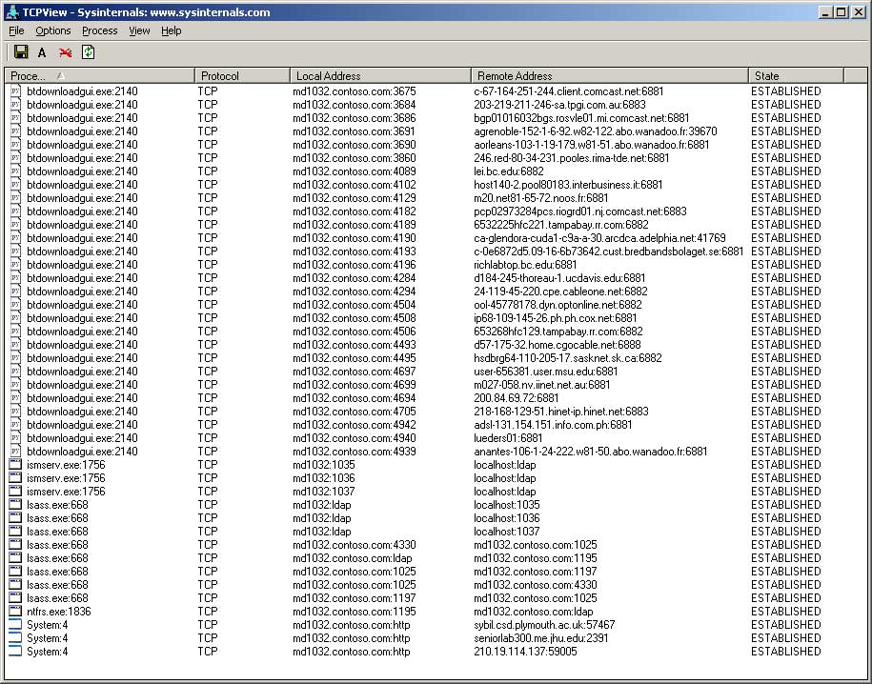Select the c-67-164-251-244.client.comcast.net:6881 remote address
Screen dimensions: 872x684
[x=569, y=91]
